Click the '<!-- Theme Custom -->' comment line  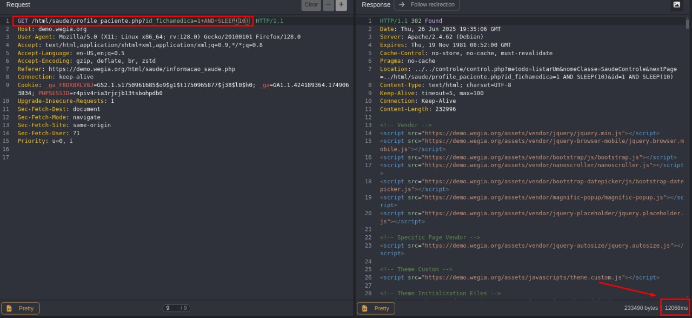click(416, 269)
